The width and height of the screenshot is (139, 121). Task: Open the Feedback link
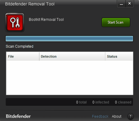point(100,116)
